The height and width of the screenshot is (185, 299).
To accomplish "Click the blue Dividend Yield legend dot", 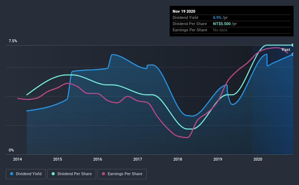I will pyautogui.click(x=12, y=174).
